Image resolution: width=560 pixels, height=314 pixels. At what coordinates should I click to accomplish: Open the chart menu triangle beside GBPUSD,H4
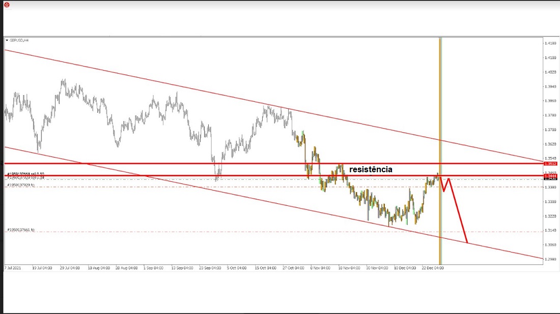coord(7,40)
